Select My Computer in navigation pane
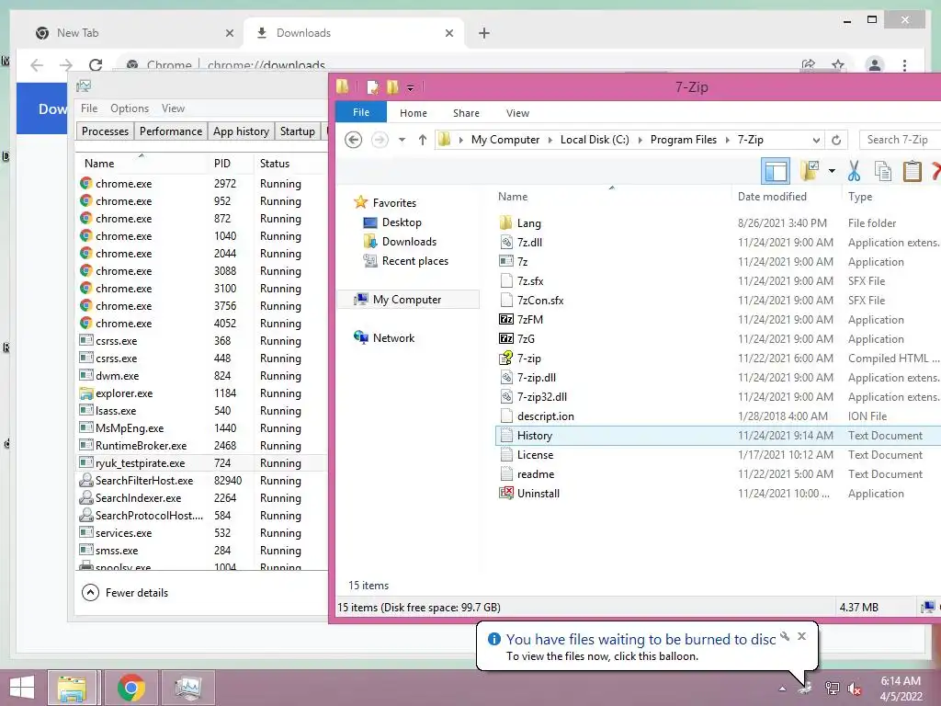 [408, 300]
